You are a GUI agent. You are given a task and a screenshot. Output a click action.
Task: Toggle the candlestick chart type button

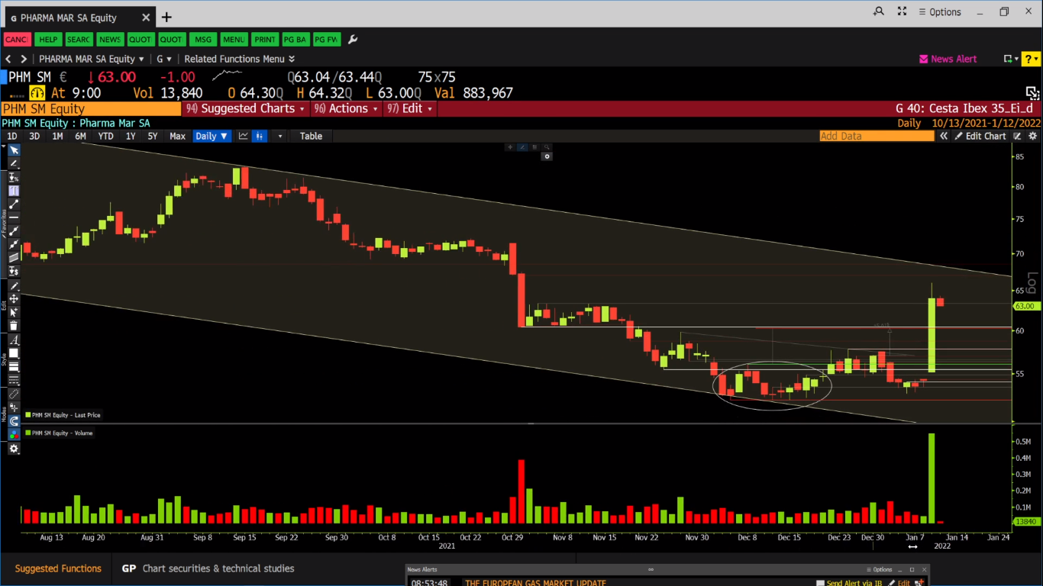260,136
